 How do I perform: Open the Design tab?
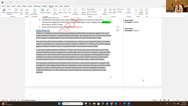(x=24, y=6)
